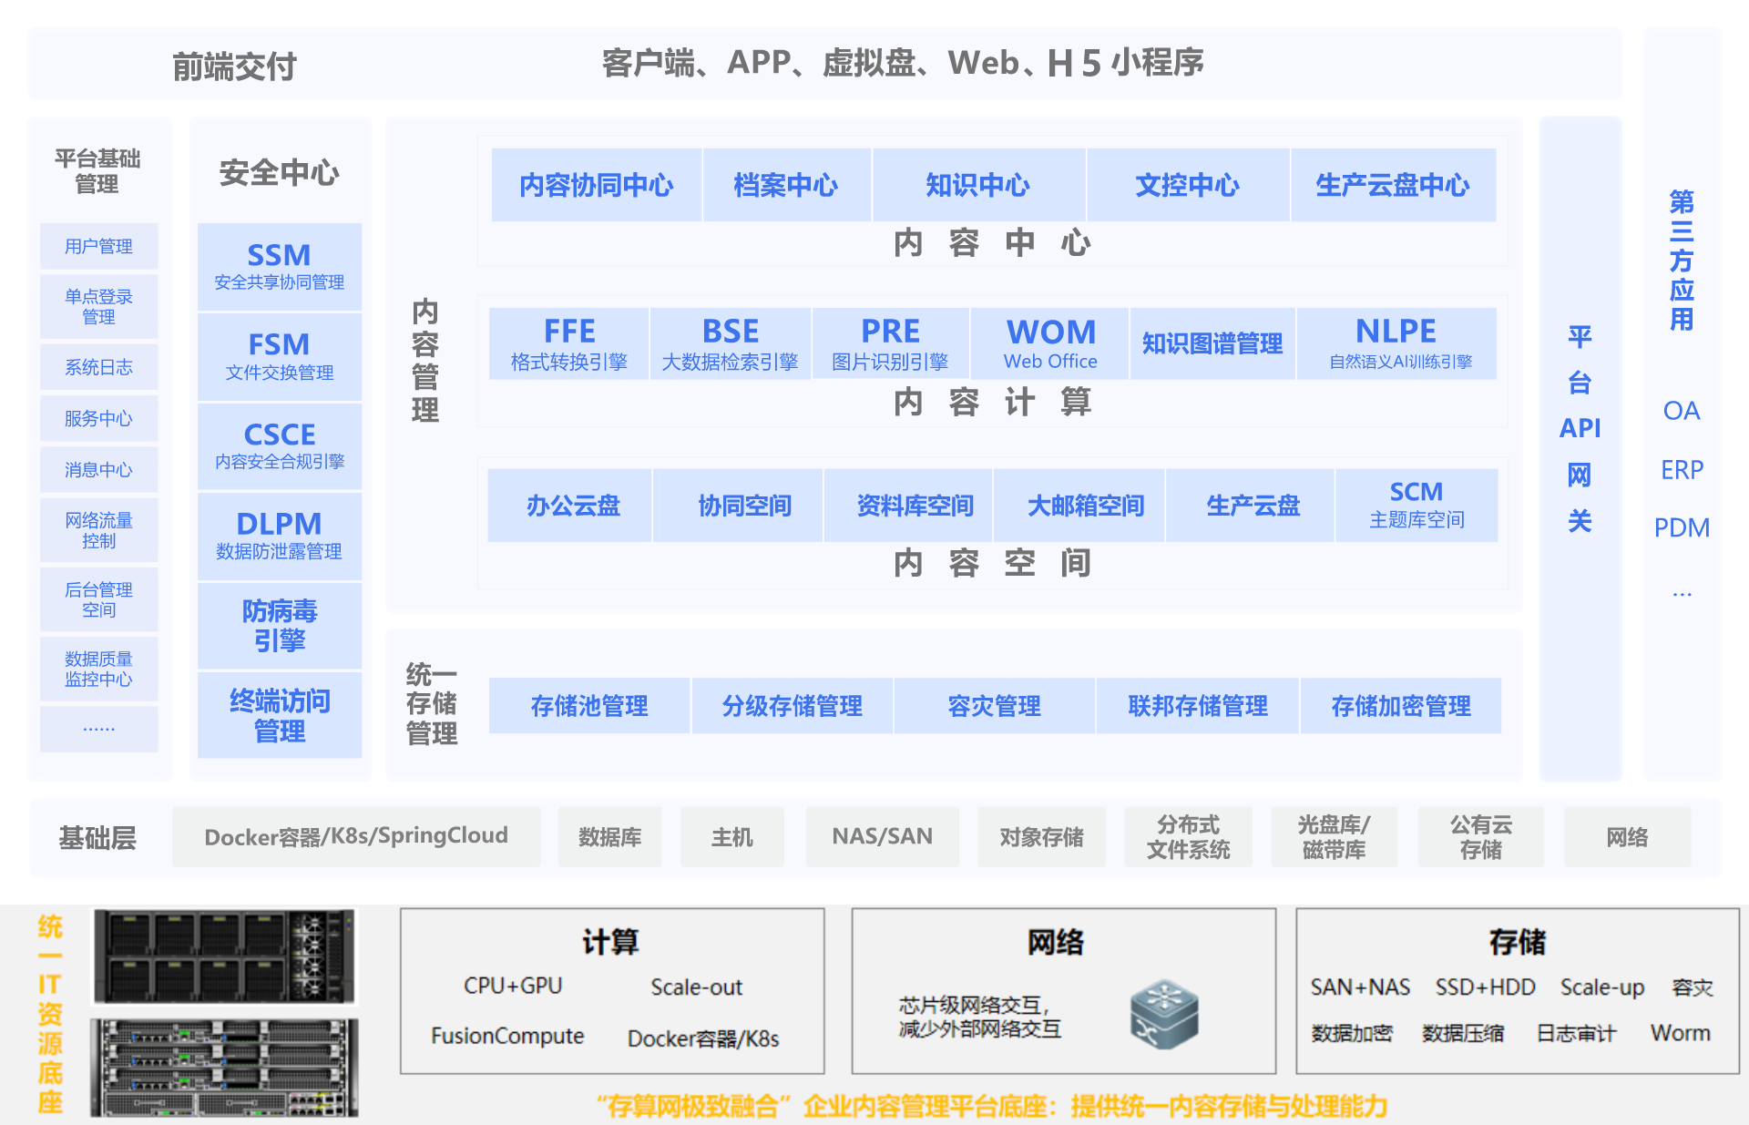Click the NAS/SAN base layer box
The width and height of the screenshot is (1749, 1125).
[x=882, y=836]
